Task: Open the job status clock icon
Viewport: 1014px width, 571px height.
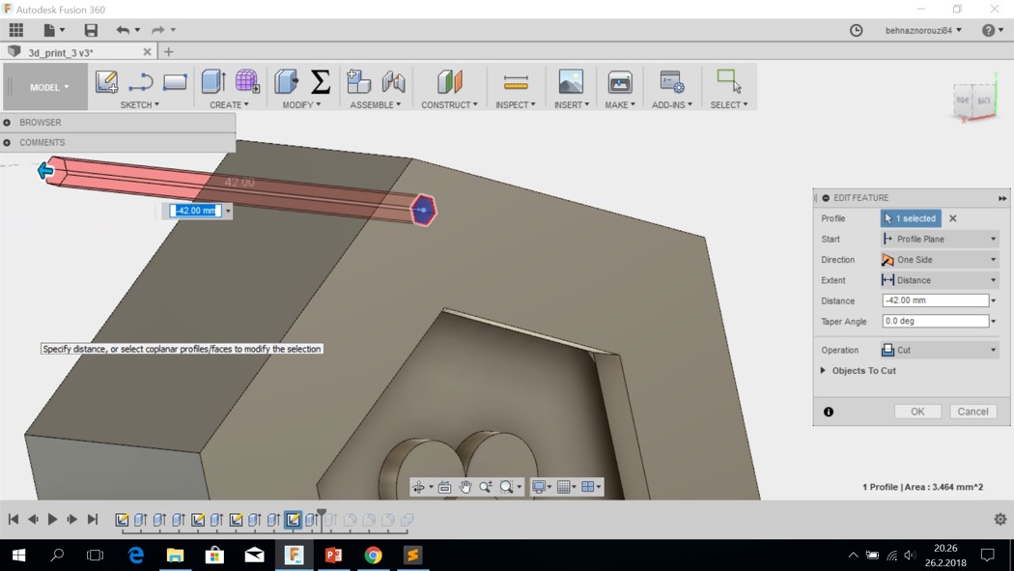Action: (x=857, y=30)
